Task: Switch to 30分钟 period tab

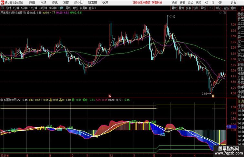Action: (43, 8)
